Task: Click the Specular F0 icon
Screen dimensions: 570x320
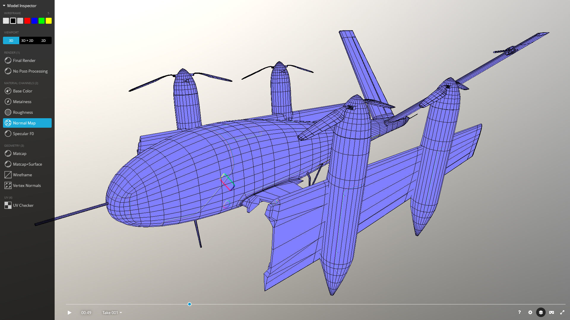Action: tap(8, 134)
